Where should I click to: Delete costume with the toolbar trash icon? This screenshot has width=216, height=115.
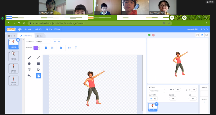coord(61,48)
